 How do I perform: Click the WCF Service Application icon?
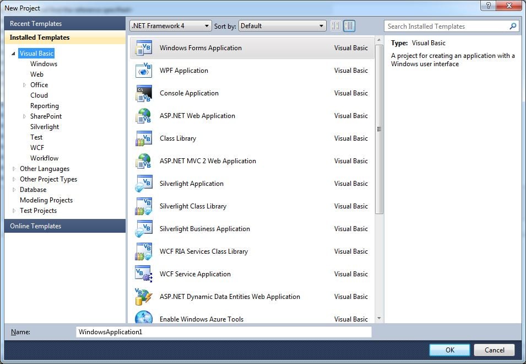pyautogui.click(x=144, y=274)
